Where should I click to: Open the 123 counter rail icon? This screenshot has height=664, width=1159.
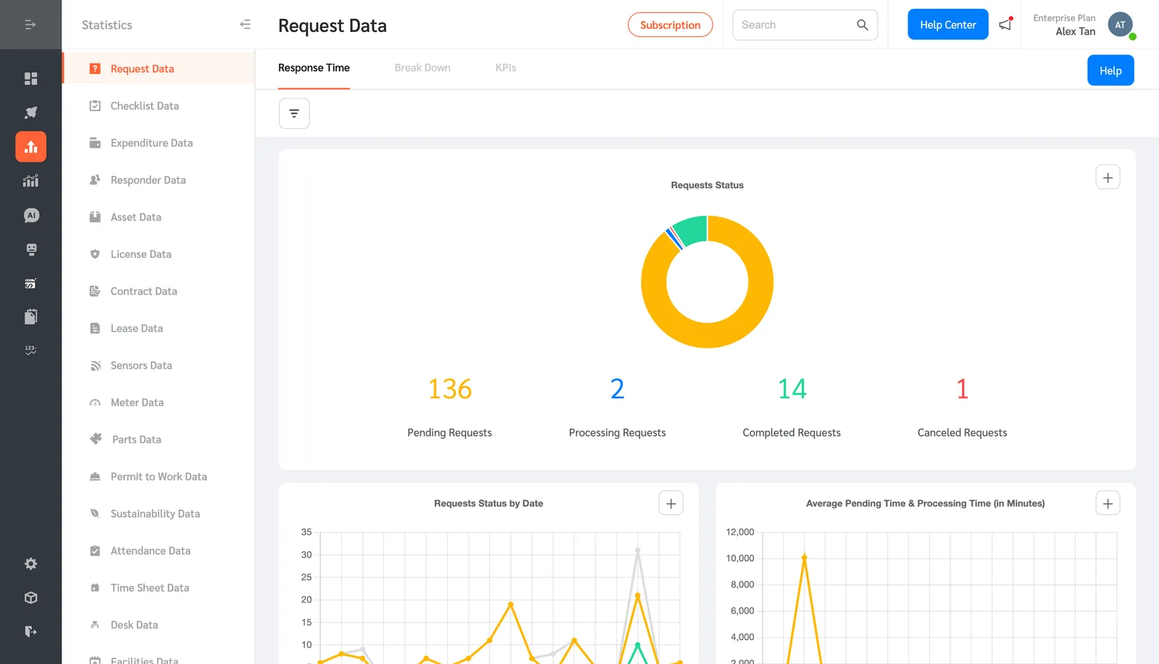tap(30, 350)
